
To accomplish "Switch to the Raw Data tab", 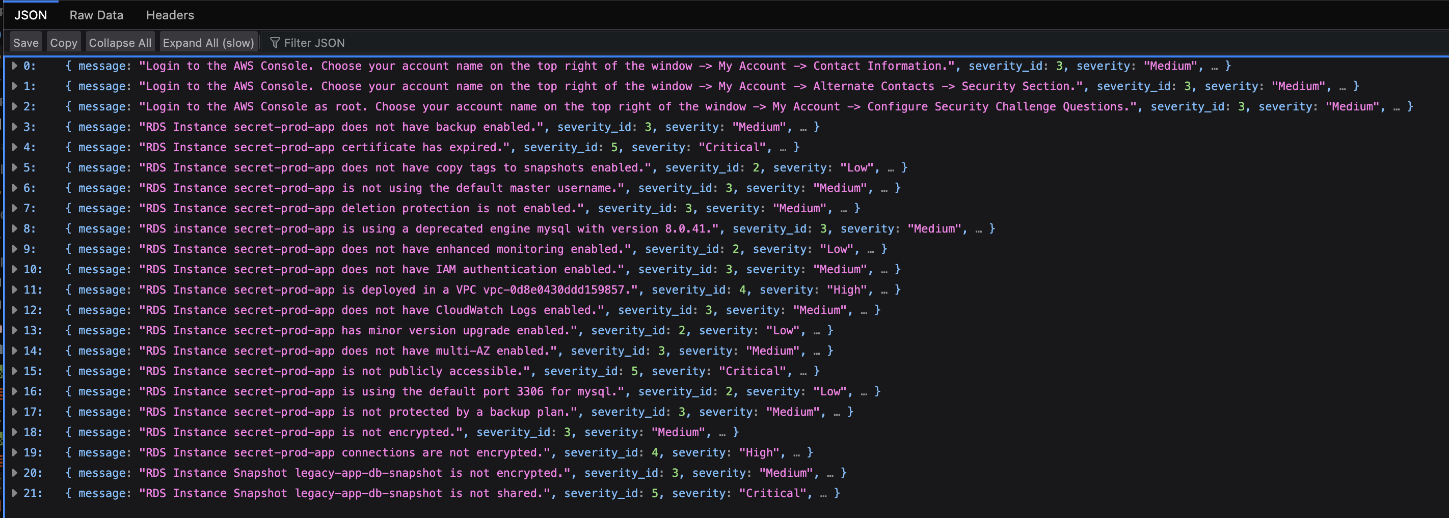I will tap(96, 15).
